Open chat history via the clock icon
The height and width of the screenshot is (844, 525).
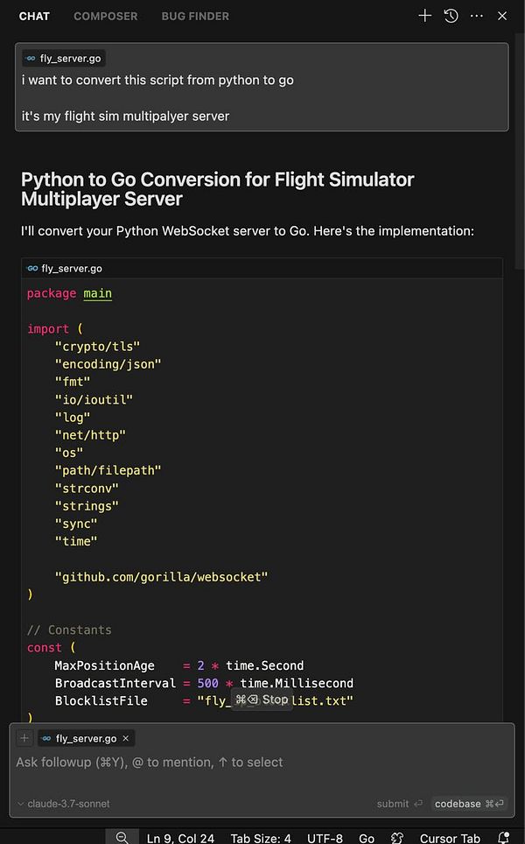pyautogui.click(x=450, y=15)
